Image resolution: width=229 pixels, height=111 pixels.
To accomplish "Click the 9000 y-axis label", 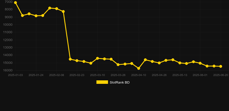I will (9, 17).
